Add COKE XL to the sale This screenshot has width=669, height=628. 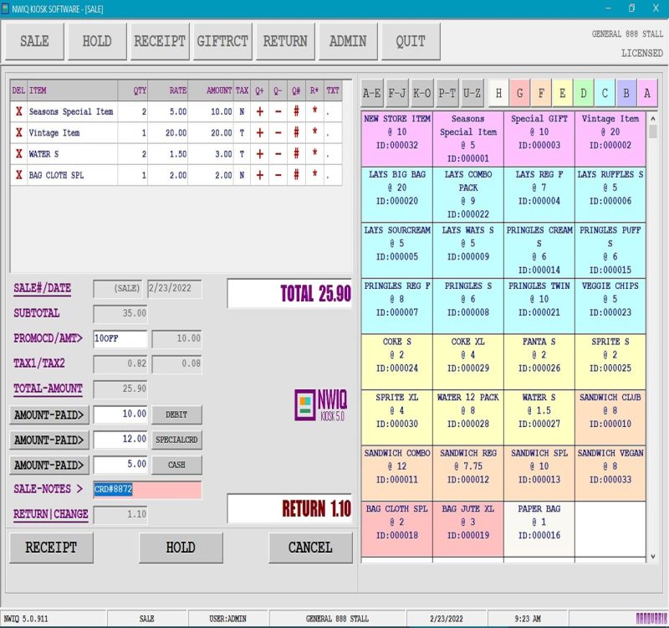pyautogui.click(x=467, y=355)
